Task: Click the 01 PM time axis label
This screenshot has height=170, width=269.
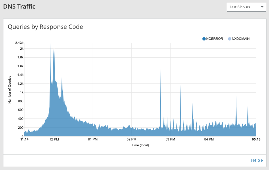Action: click(x=93, y=139)
